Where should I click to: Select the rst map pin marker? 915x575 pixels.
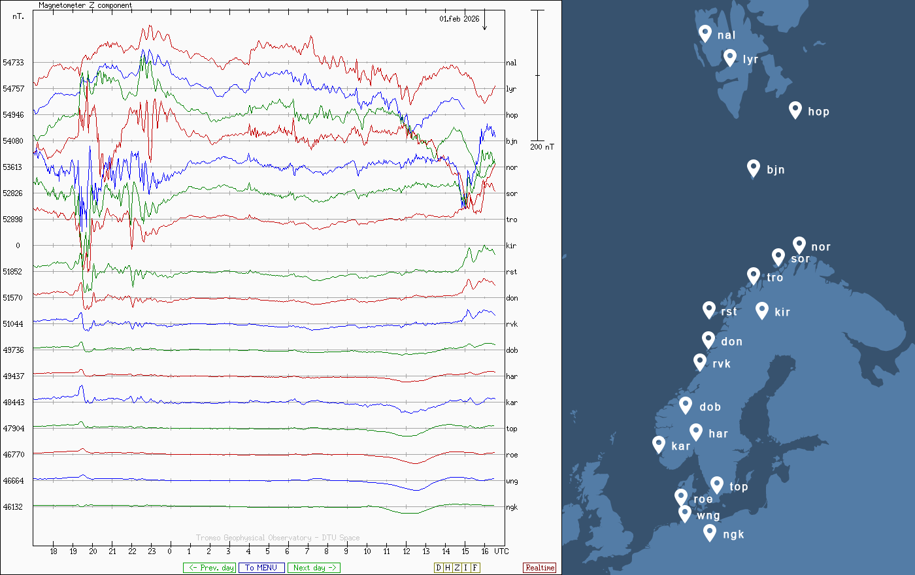pos(709,310)
